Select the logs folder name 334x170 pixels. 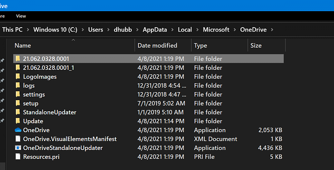pyautogui.click(x=29, y=85)
